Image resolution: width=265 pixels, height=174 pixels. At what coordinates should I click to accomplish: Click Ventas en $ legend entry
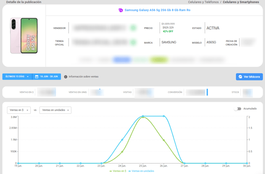coord(118,171)
